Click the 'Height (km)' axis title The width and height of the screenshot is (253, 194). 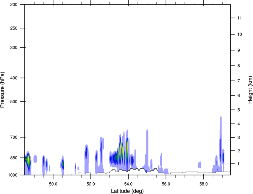[x=250, y=90]
